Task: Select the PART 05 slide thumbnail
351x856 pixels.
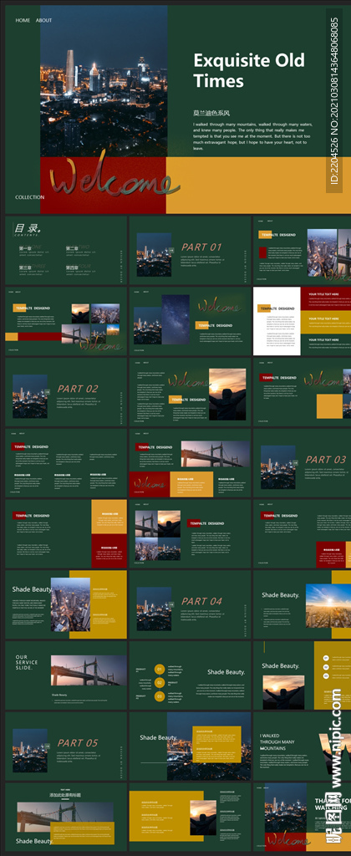Action: click(x=66, y=746)
